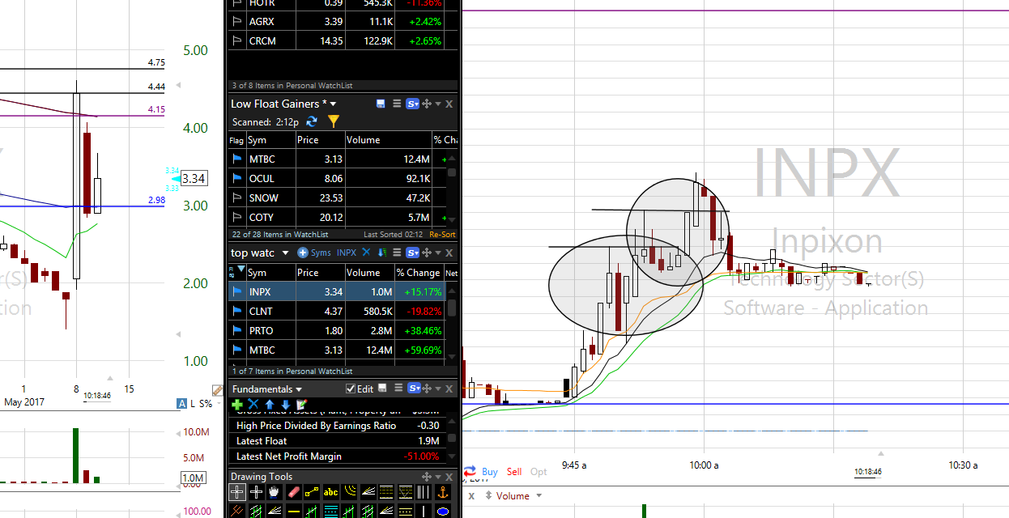Click the Buy button under chart
Viewport: 1009px width, 518px height.
(490, 471)
